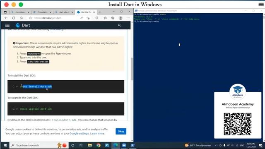Click the Almobeen Academy logo
This screenshot has height=149, width=265.
click(x=237, y=92)
